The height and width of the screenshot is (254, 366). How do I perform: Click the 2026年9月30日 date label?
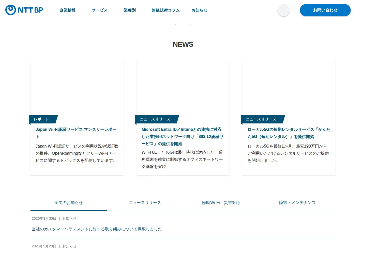(44, 218)
